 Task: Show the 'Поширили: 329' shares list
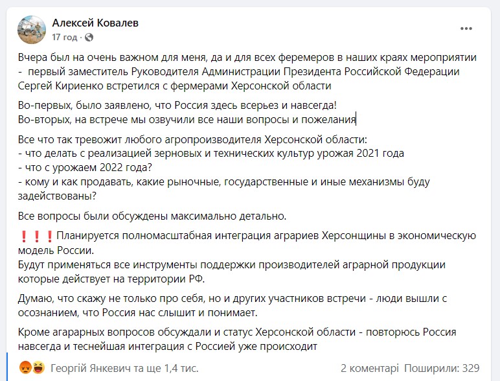click(444, 367)
